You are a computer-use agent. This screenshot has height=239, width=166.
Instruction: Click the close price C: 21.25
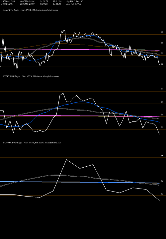click(x=44, y=4)
